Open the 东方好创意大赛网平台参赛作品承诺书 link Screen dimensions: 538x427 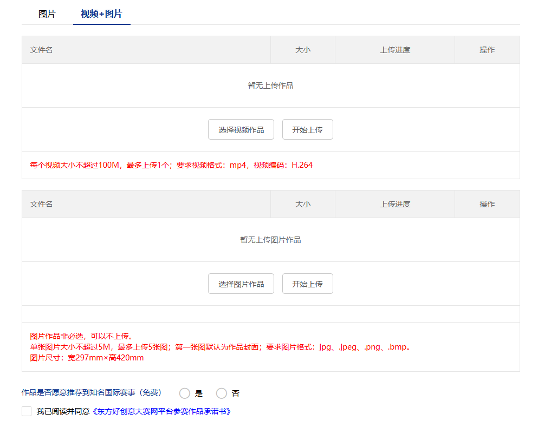pyautogui.click(x=162, y=411)
